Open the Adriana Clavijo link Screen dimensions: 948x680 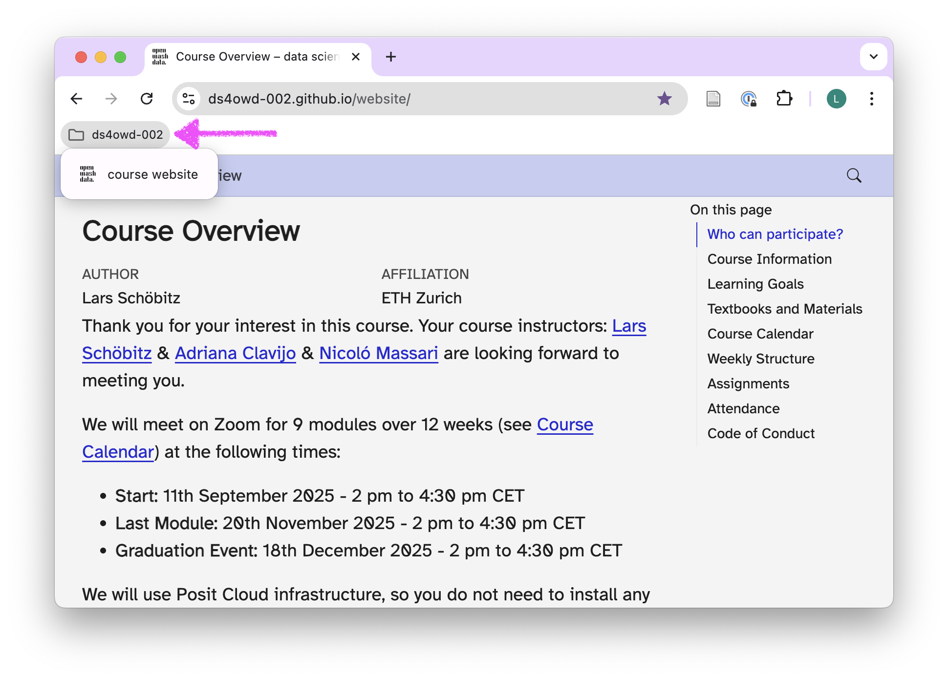click(x=235, y=353)
